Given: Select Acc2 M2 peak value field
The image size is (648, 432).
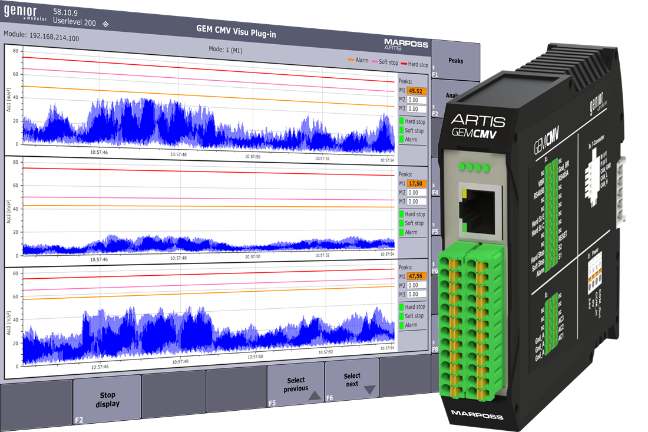Looking at the screenshot, I should [x=416, y=193].
